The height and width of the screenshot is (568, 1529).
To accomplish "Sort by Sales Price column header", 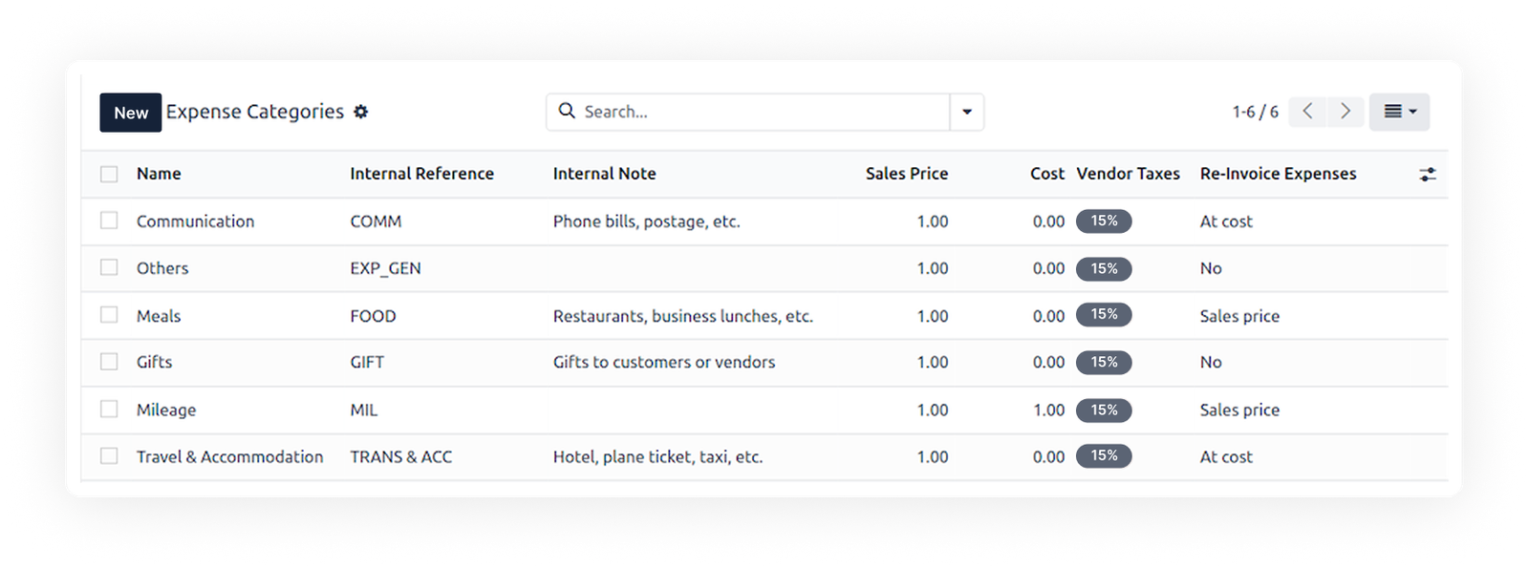I will (907, 174).
